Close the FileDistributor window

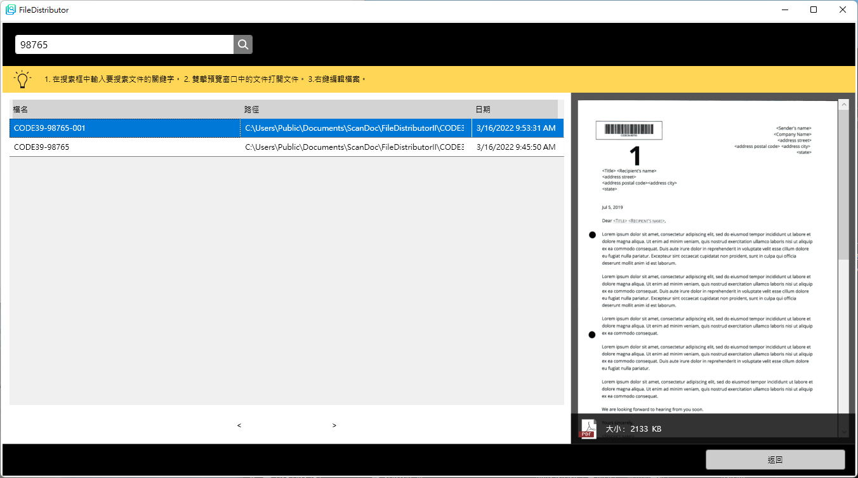click(x=843, y=10)
